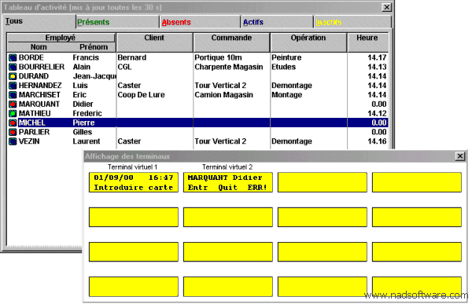Click the heure value 14.16
This screenshot has width=472, height=304.
point(377,141)
